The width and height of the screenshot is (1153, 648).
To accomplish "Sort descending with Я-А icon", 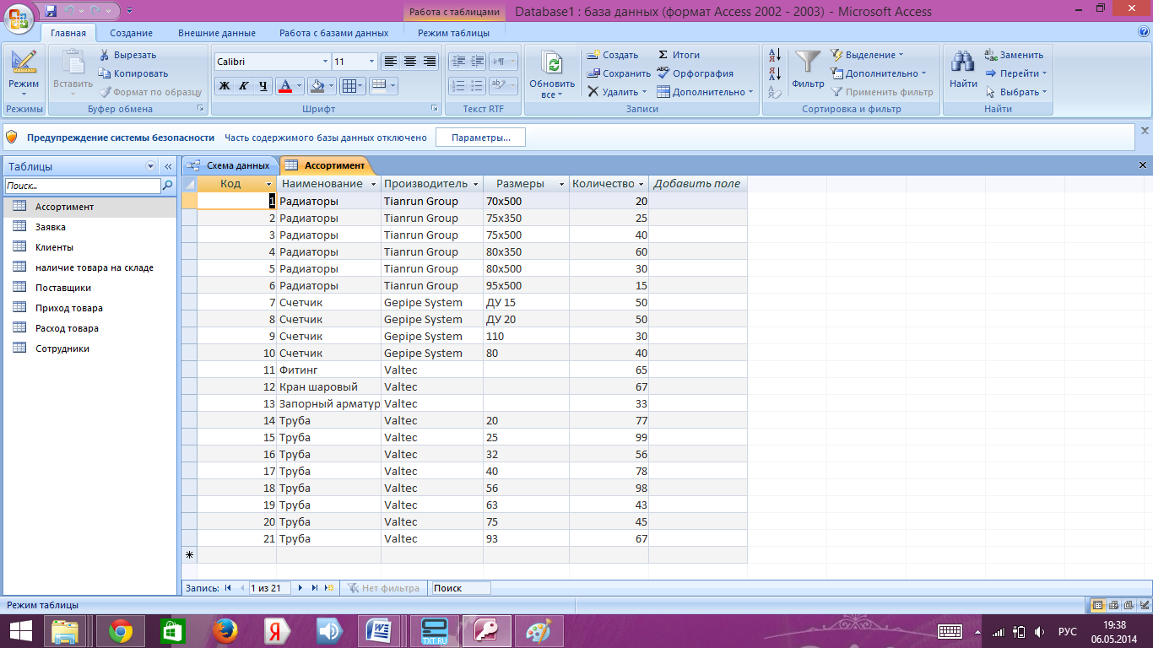I will 774,74.
